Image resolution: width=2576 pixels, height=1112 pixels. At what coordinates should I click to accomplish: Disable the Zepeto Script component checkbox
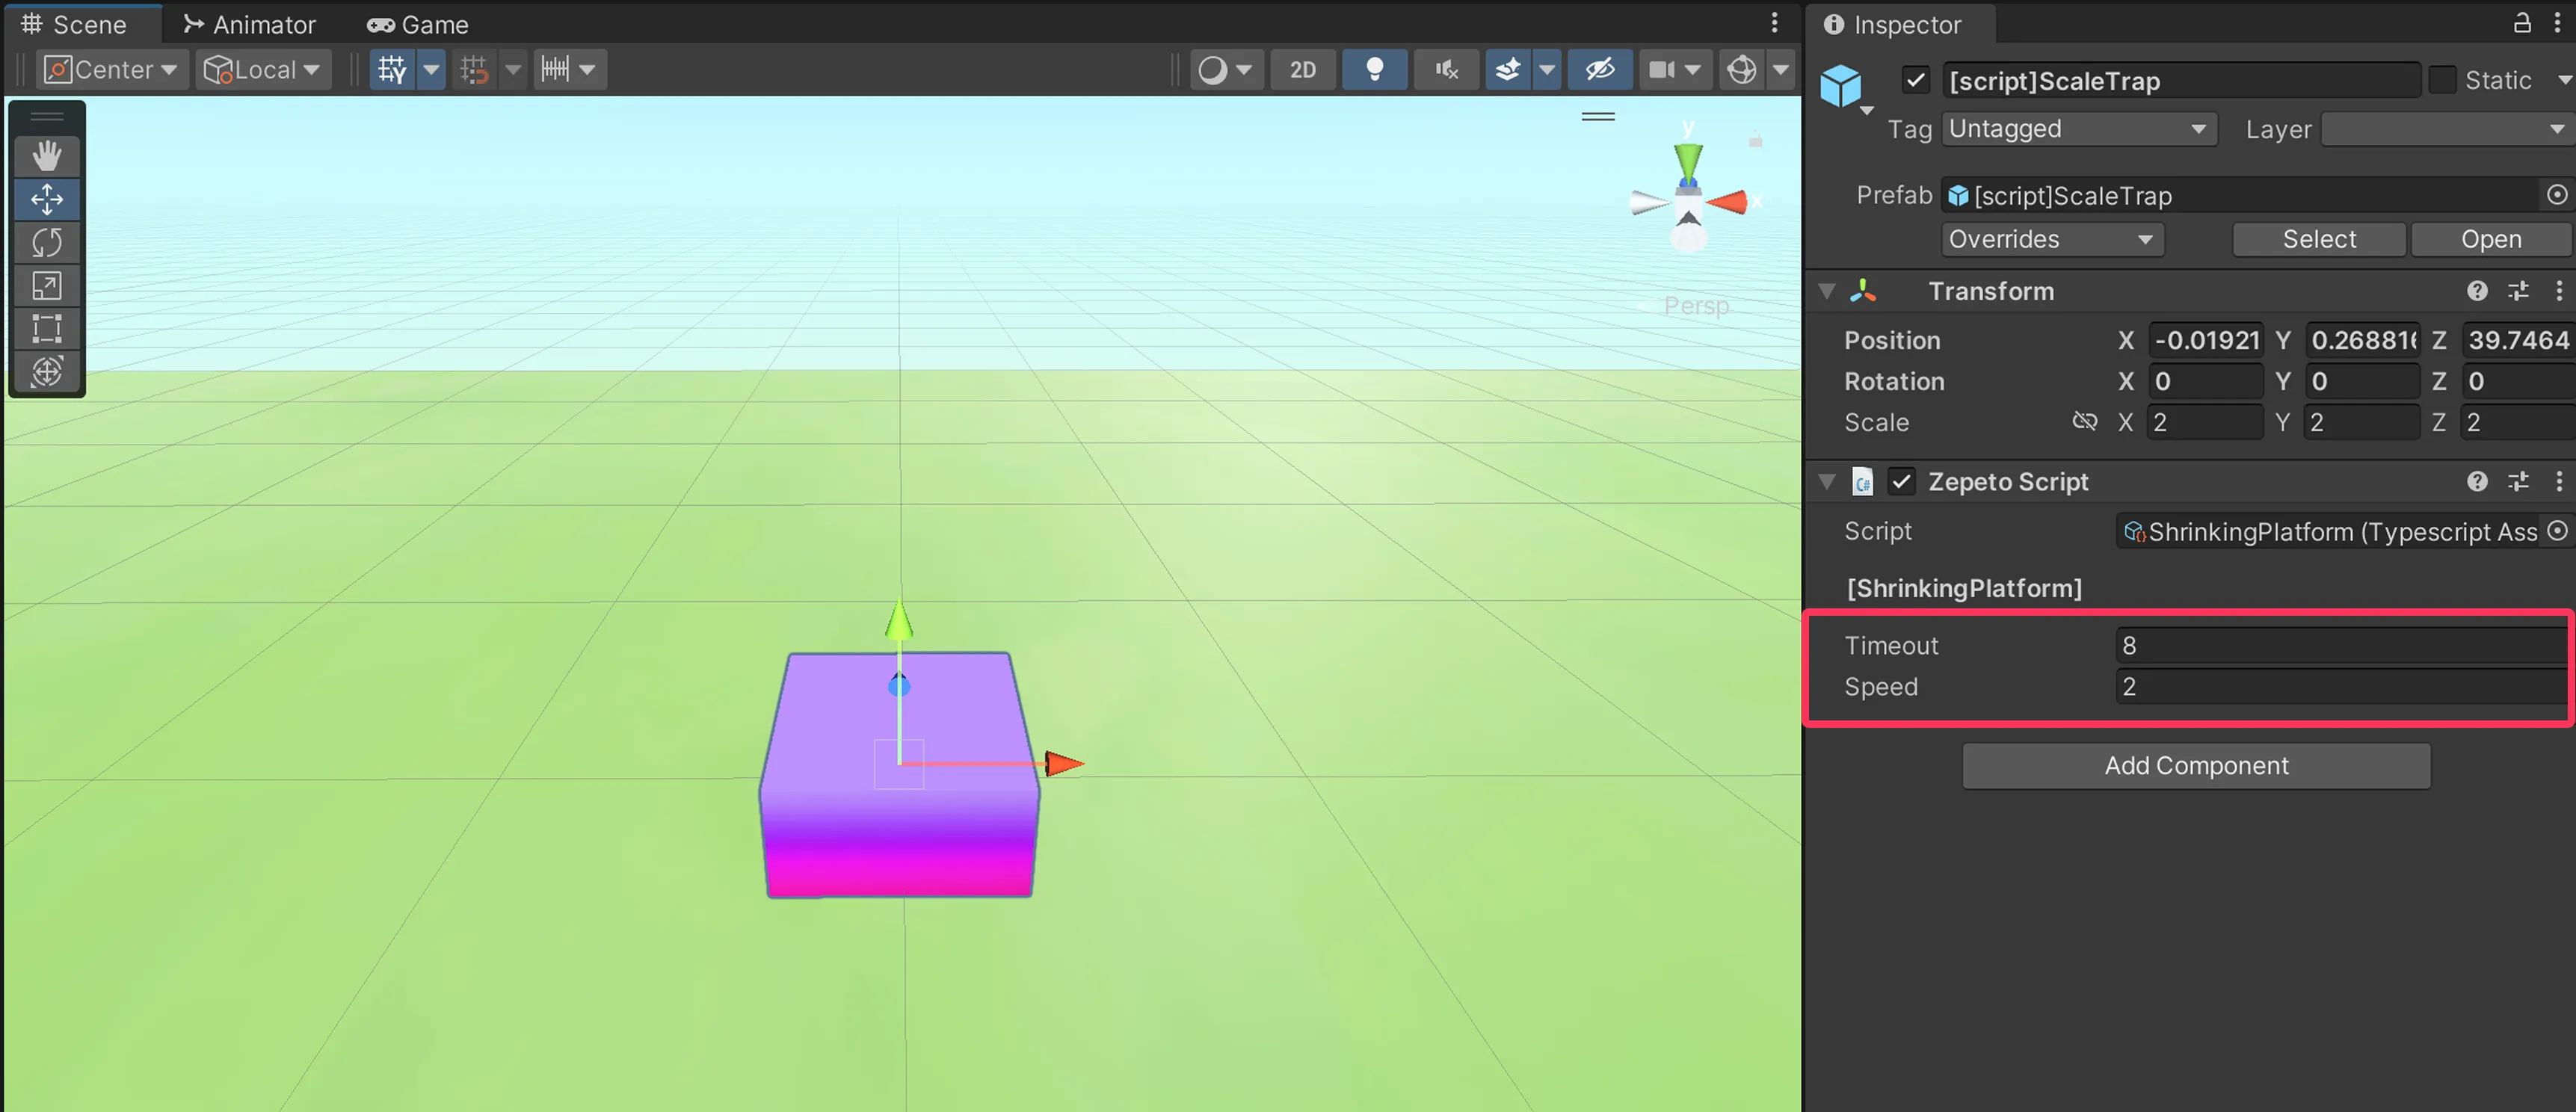click(1901, 482)
